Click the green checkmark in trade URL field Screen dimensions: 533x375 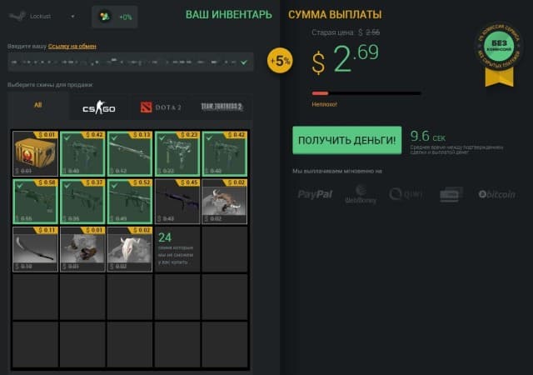(x=244, y=62)
